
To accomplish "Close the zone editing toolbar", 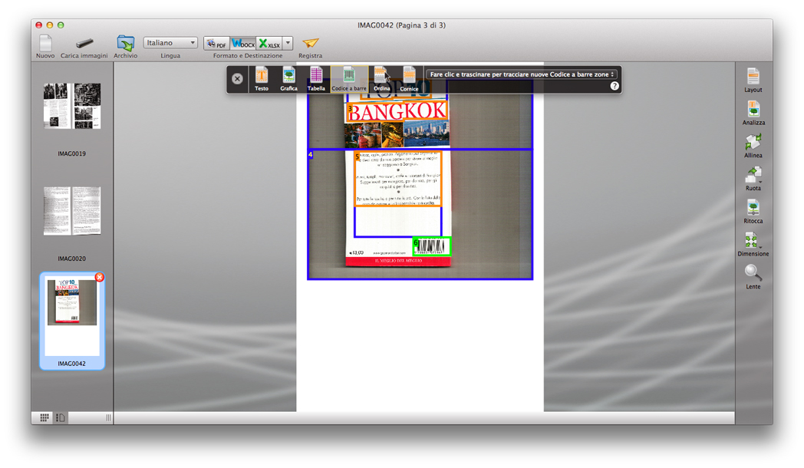I will pos(237,78).
